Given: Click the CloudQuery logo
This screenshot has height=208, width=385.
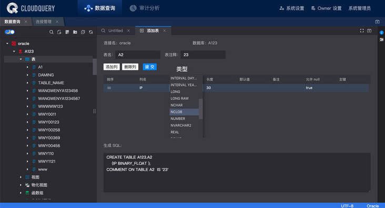Looking at the screenshot, I should (x=31, y=8).
